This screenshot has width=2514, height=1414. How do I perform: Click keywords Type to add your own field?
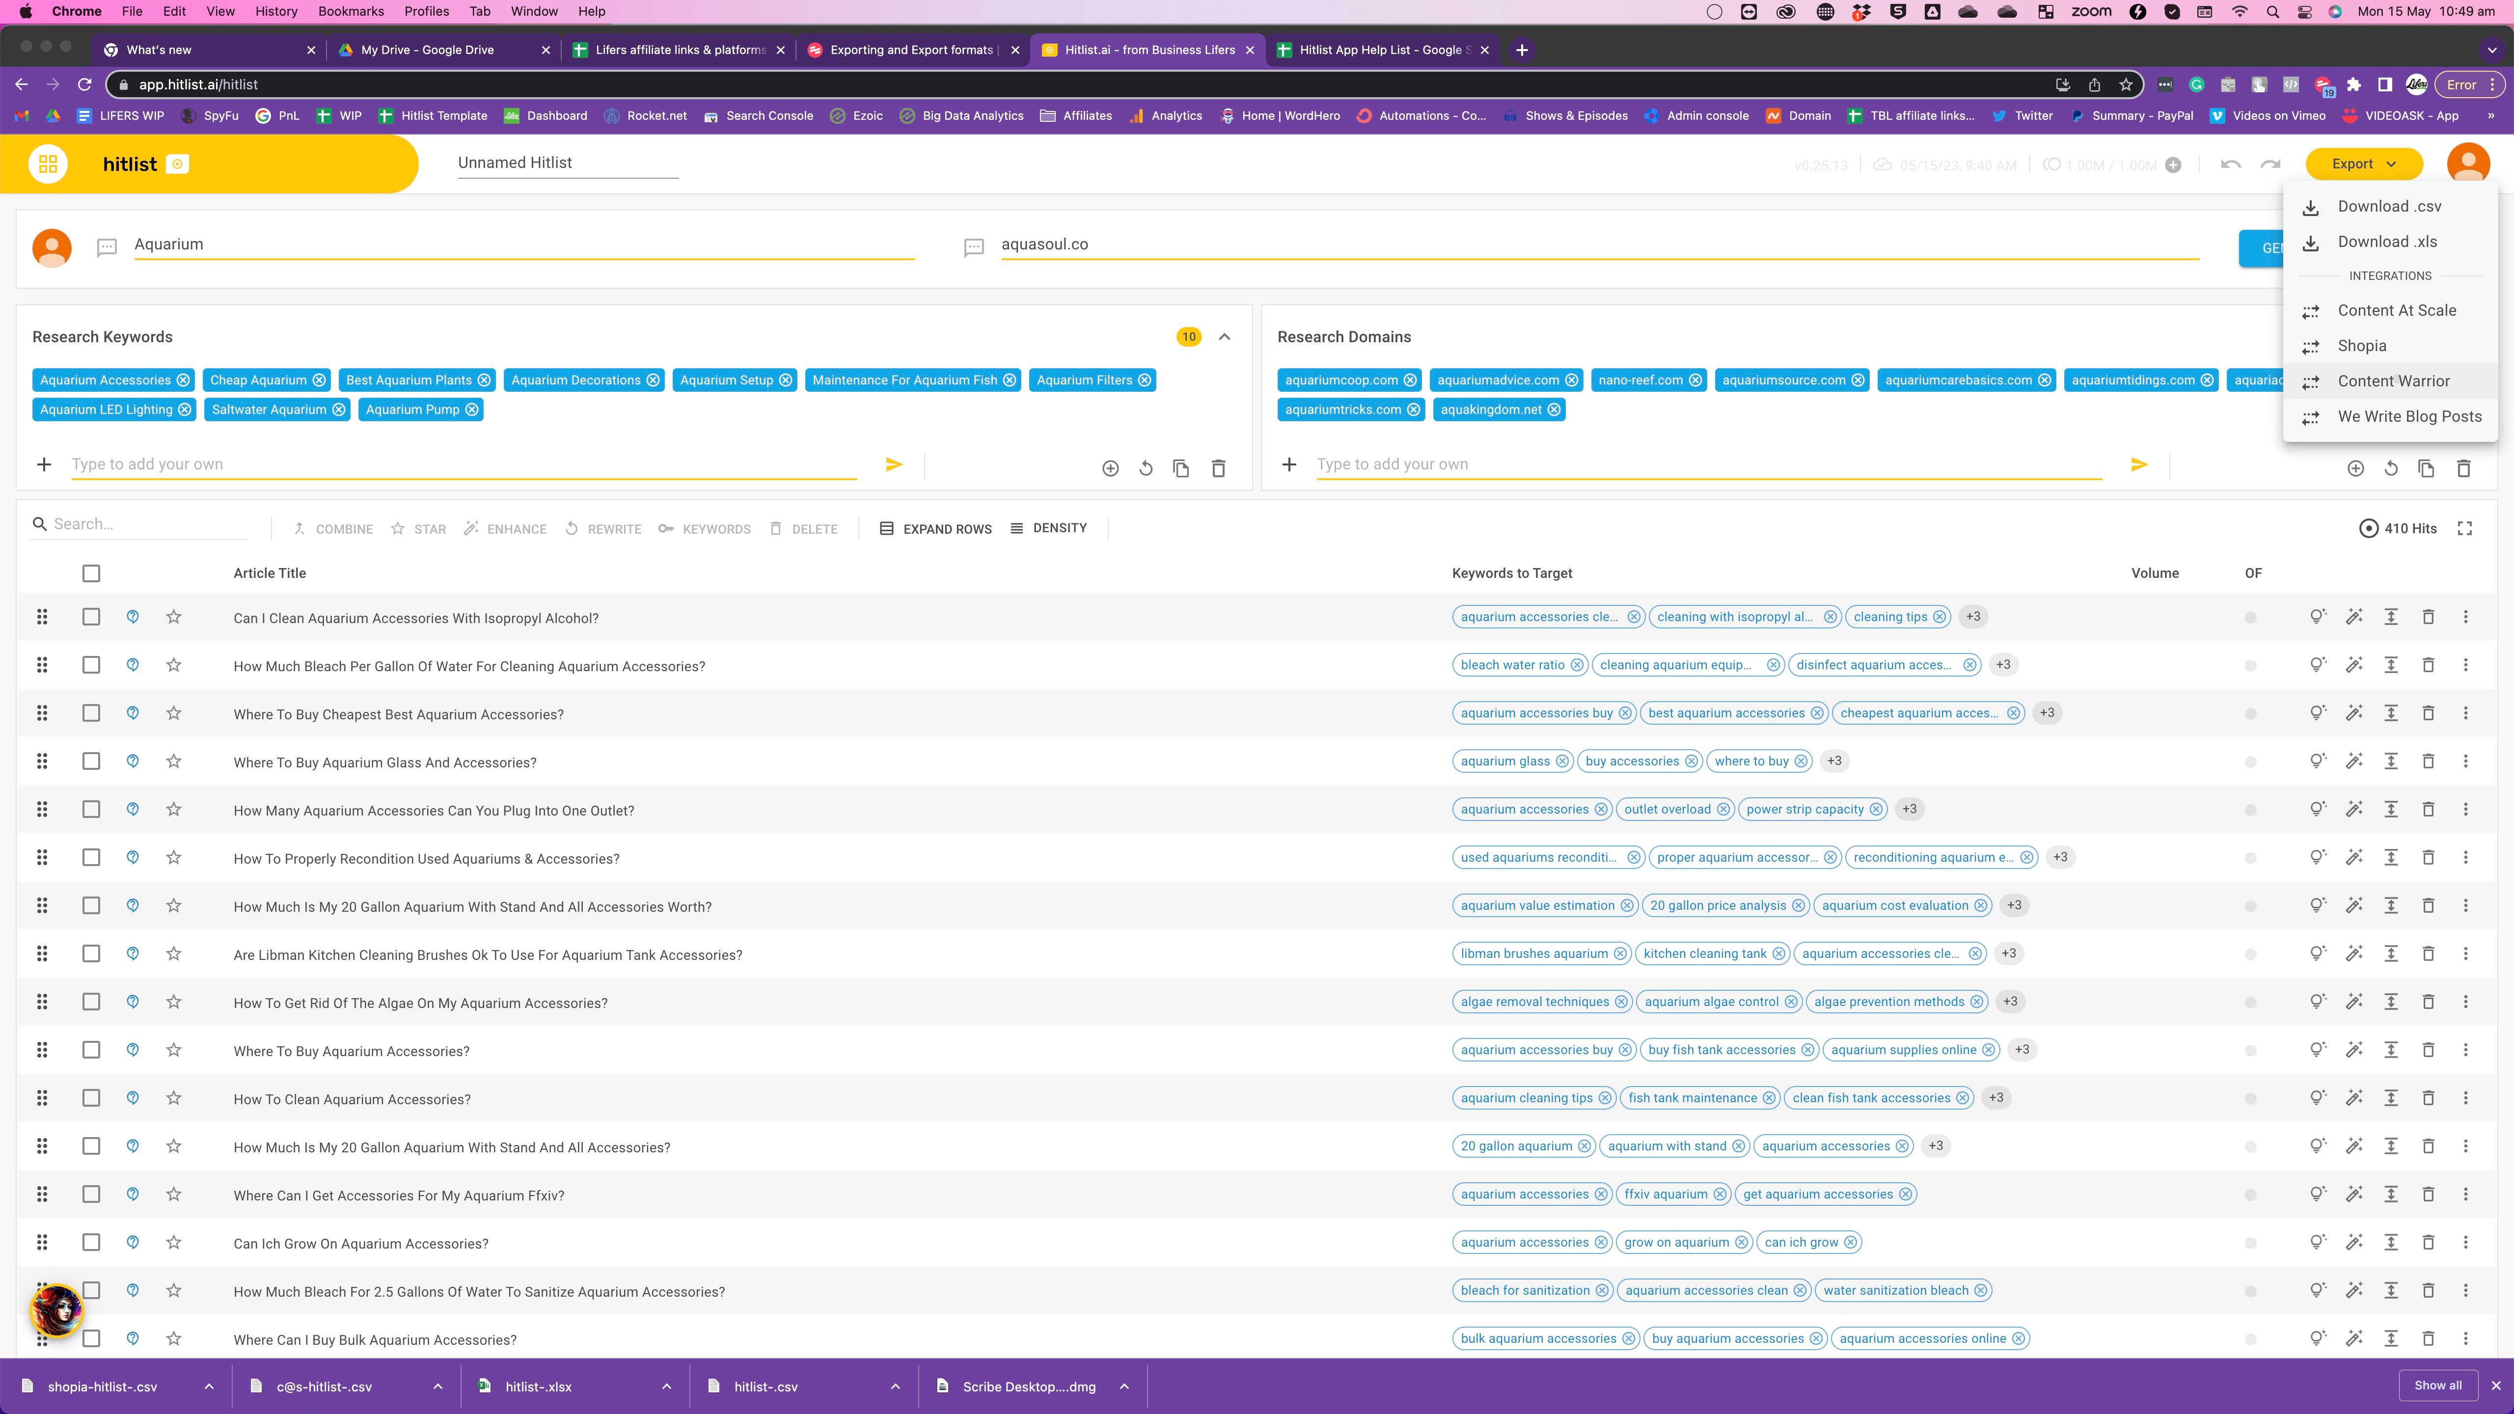tap(464, 464)
